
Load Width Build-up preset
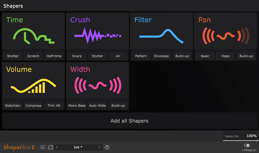tap(118, 106)
